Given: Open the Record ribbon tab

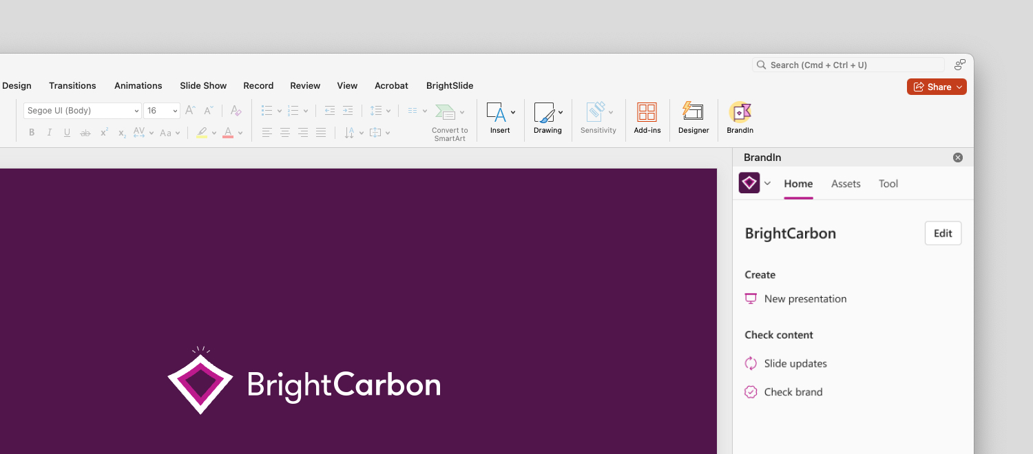Looking at the screenshot, I should (x=258, y=86).
